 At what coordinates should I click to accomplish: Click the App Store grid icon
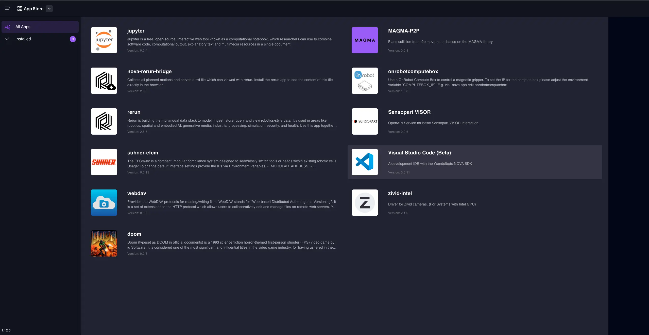(x=20, y=8)
